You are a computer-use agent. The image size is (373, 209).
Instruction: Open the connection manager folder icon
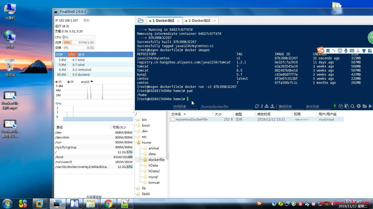tap(141, 20)
